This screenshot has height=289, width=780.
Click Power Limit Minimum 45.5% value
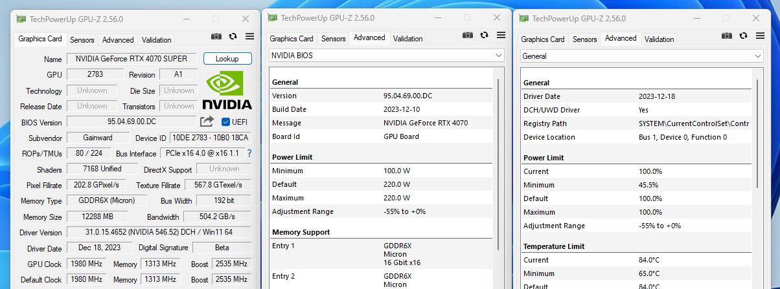coord(650,185)
